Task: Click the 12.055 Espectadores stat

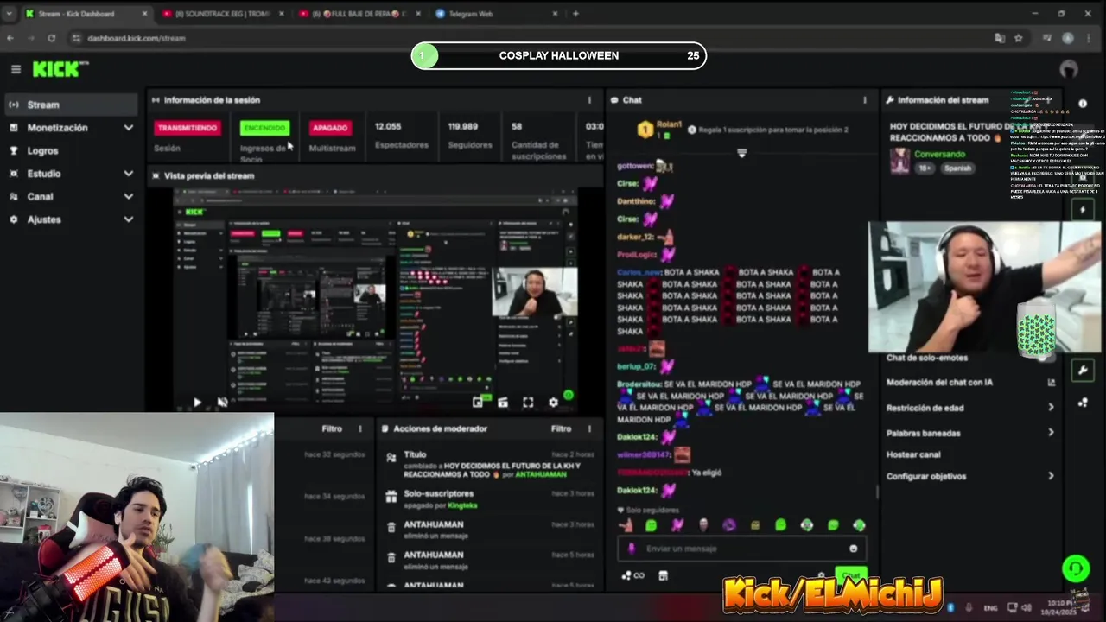Action: [x=401, y=136]
